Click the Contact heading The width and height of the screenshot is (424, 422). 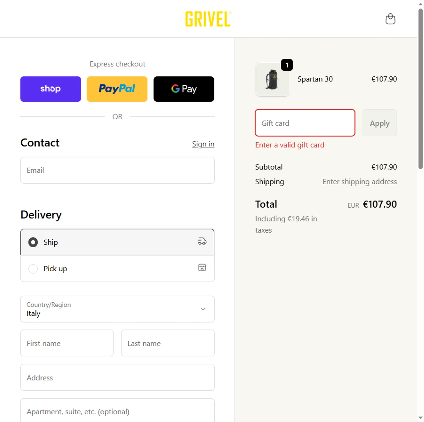click(x=40, y=143)
